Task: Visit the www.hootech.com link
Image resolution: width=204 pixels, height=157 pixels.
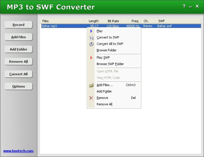Action: click(x=18, y=151)
